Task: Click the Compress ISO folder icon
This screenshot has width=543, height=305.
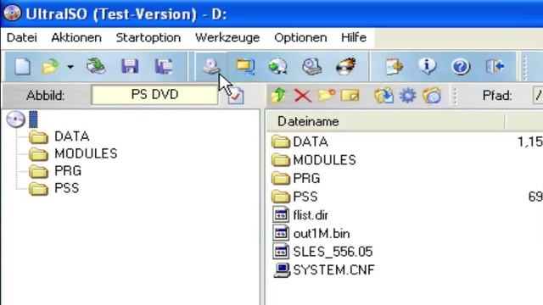Action: (x=245, y=66)
